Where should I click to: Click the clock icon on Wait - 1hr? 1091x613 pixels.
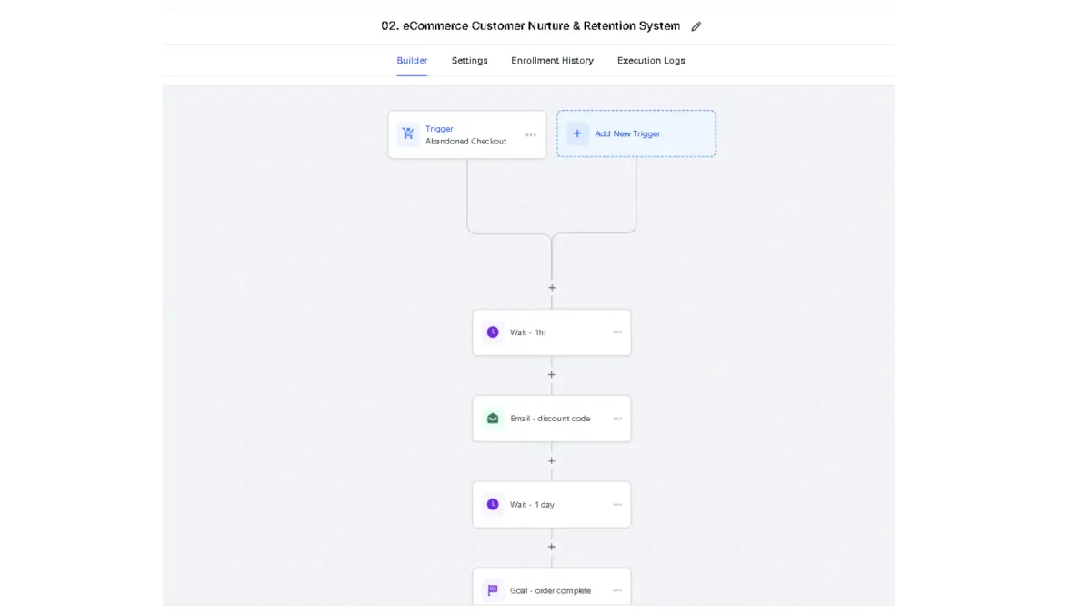[493, 332]
